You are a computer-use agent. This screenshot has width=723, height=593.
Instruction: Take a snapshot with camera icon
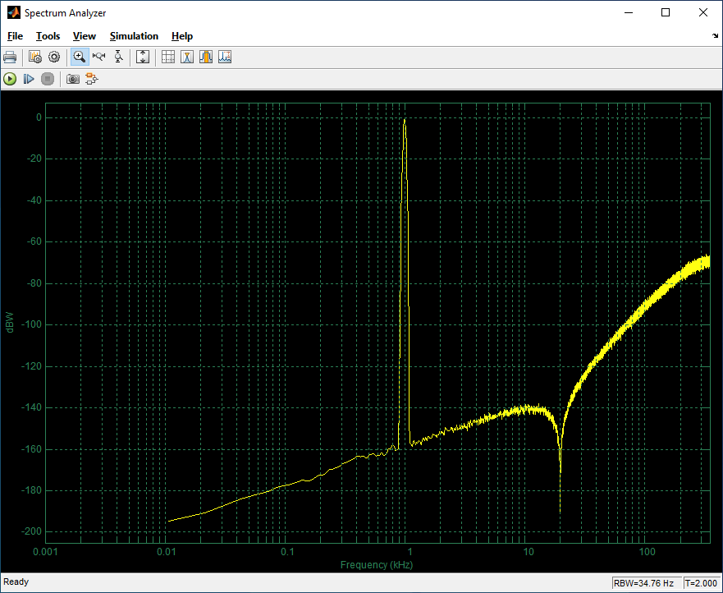pyautogui.click(x=73, y=79)
